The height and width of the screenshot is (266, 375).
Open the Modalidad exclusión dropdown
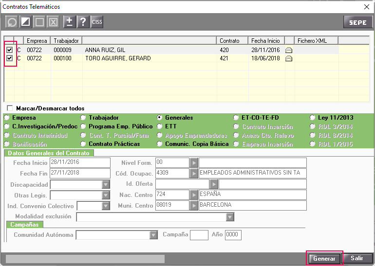pos(230,217)
